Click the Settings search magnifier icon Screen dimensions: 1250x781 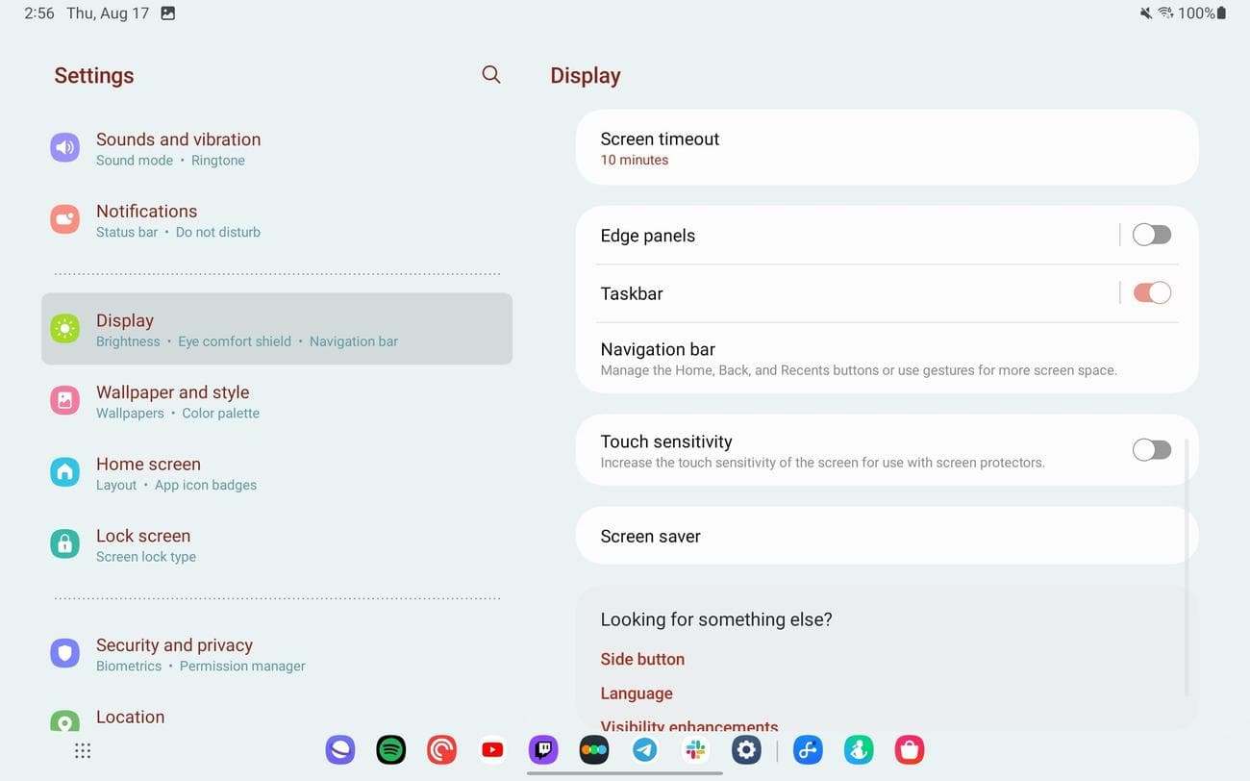pos(491,75)
